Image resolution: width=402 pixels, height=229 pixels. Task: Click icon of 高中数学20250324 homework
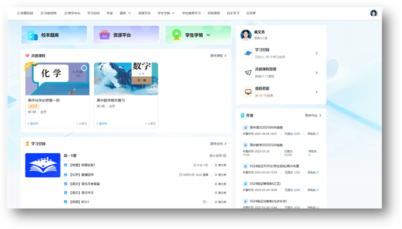pyautogui.click(x=245, y=145)
